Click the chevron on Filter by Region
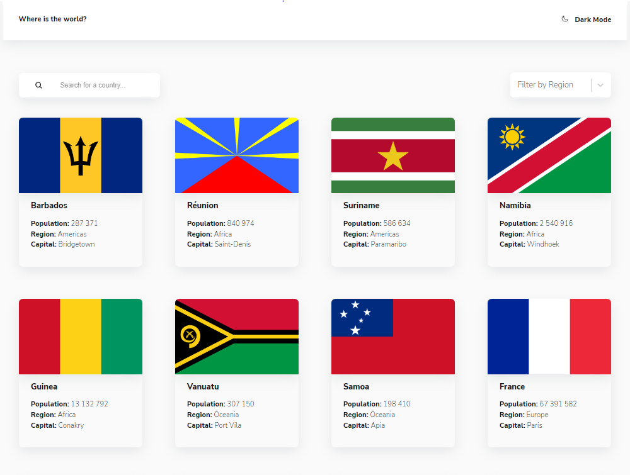The image size is (630, 475). [x=600, y=84]
